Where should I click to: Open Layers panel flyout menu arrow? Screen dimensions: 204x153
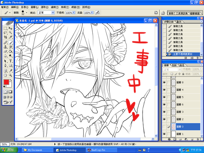201,65
